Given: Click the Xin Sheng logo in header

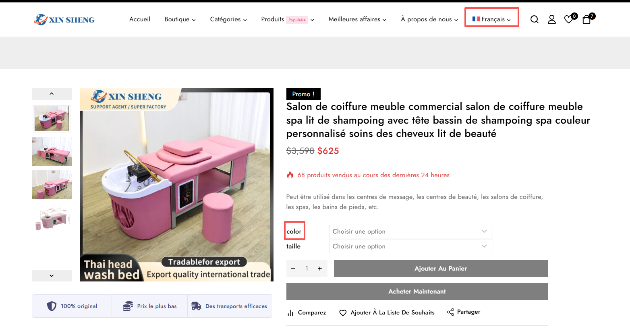Looking at the screenshot, I should click(x=64, y=19).
